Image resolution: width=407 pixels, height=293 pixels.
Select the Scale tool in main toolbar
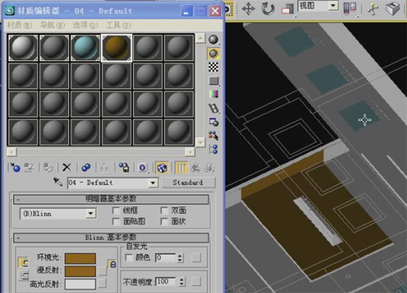click(x=287, y=9)
